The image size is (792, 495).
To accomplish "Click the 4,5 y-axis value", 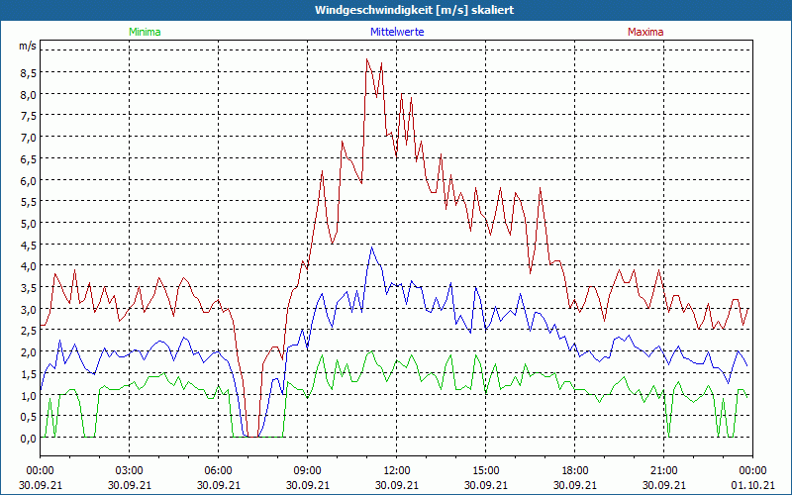I will coord(28,245).
